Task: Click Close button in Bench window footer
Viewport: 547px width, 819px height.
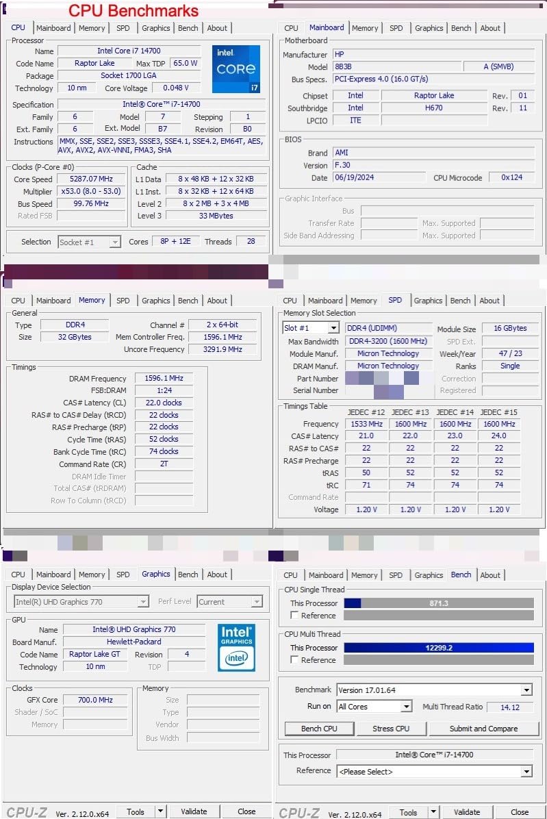Action: (x=520, y=812)
